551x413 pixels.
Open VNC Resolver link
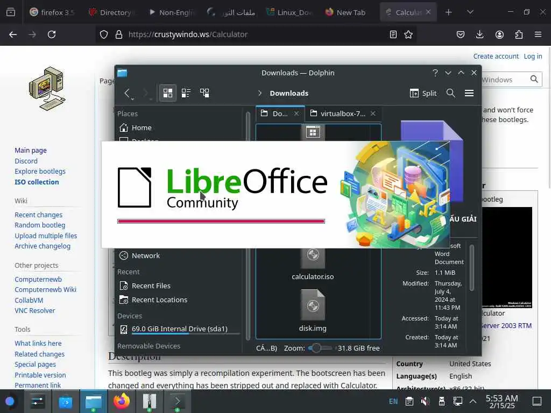[x=35, y=310]
